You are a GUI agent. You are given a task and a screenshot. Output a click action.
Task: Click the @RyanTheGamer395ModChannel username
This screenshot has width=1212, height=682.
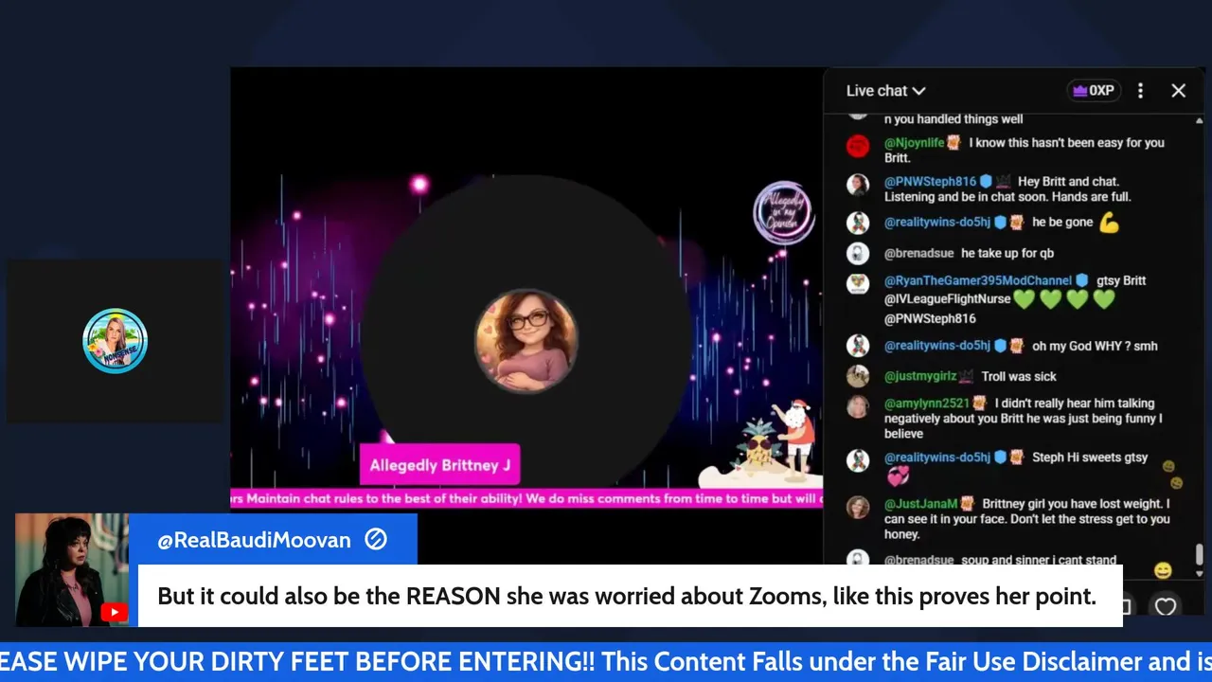pos(978,280)
